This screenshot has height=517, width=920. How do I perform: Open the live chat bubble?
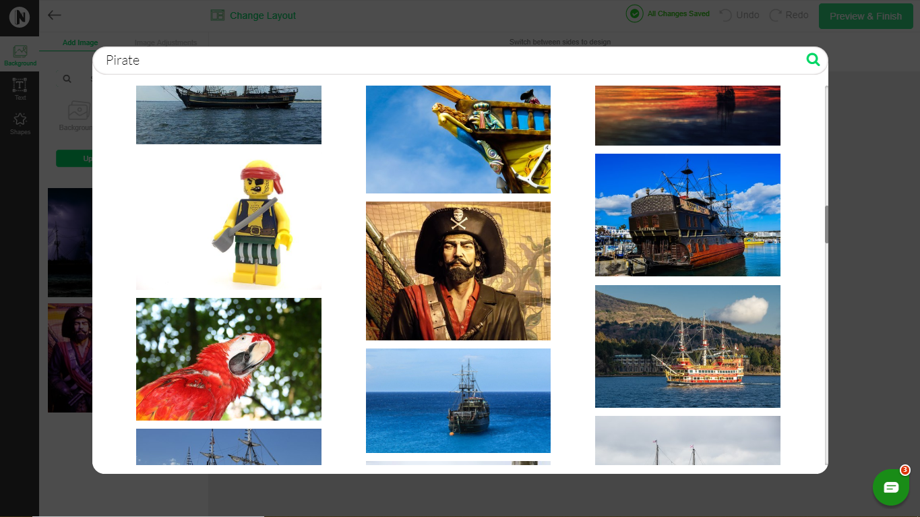click(890, 487)
